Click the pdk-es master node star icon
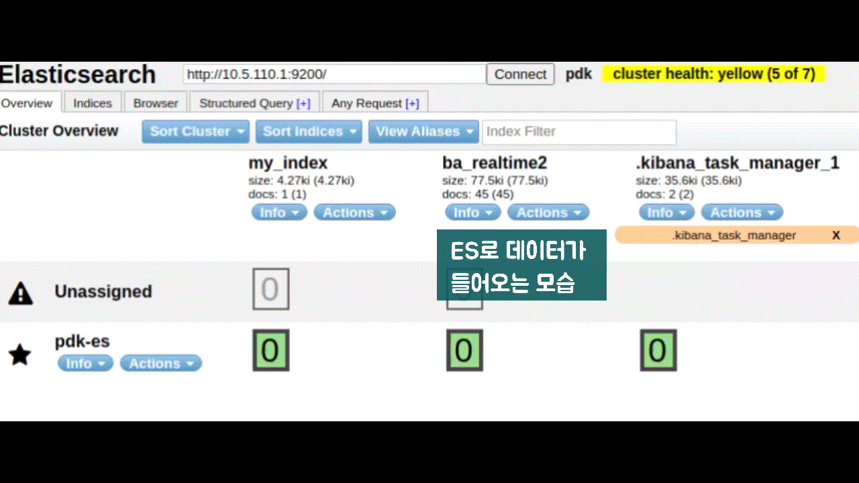Image resolution: width=859 pixels, height=483 pixels. pyautogui.click(x=20, y=354)
